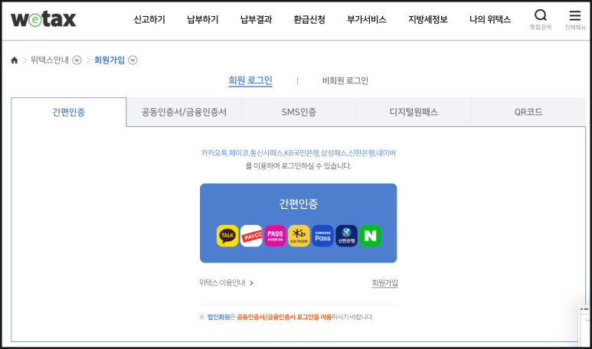Choose the PAYCO login icon
The width and height of the screenshot is (592, 349).
(251, 236)
